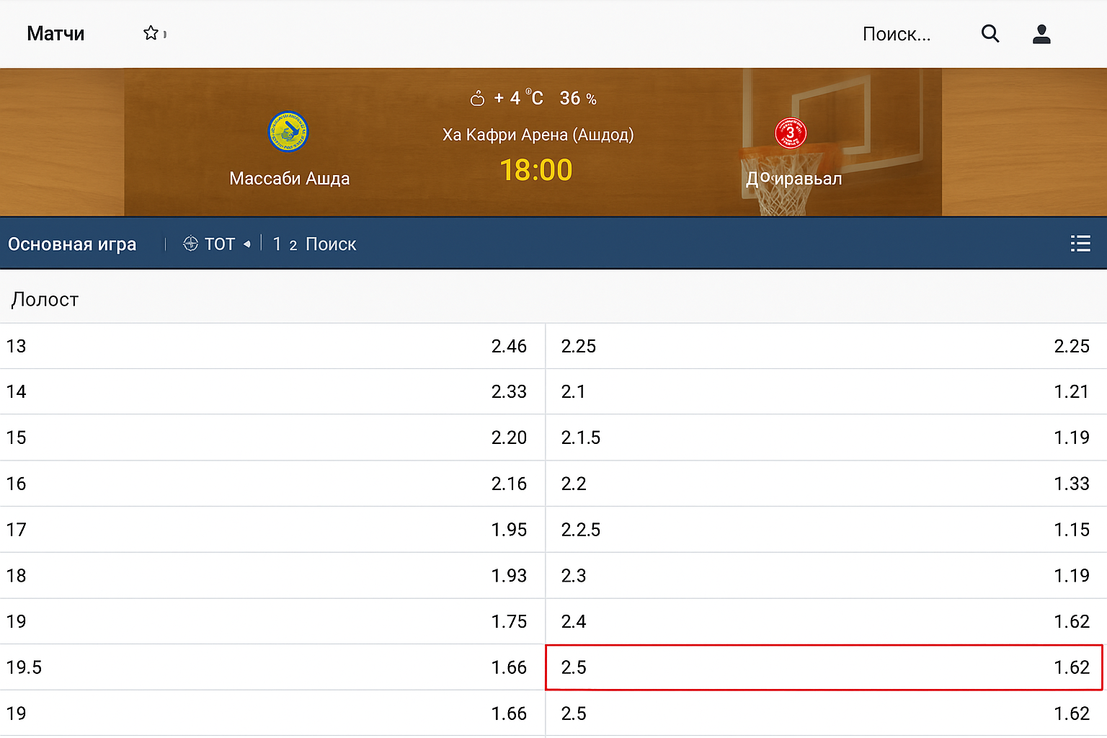Viewport: 1107px width, 738px height.
Task: Select the highlighted 2.5 over odds 1.62
Action: point(824,667)
